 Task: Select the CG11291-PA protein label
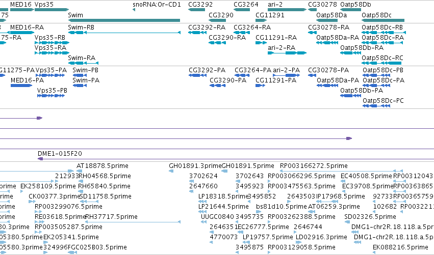[x=276, y=80]
